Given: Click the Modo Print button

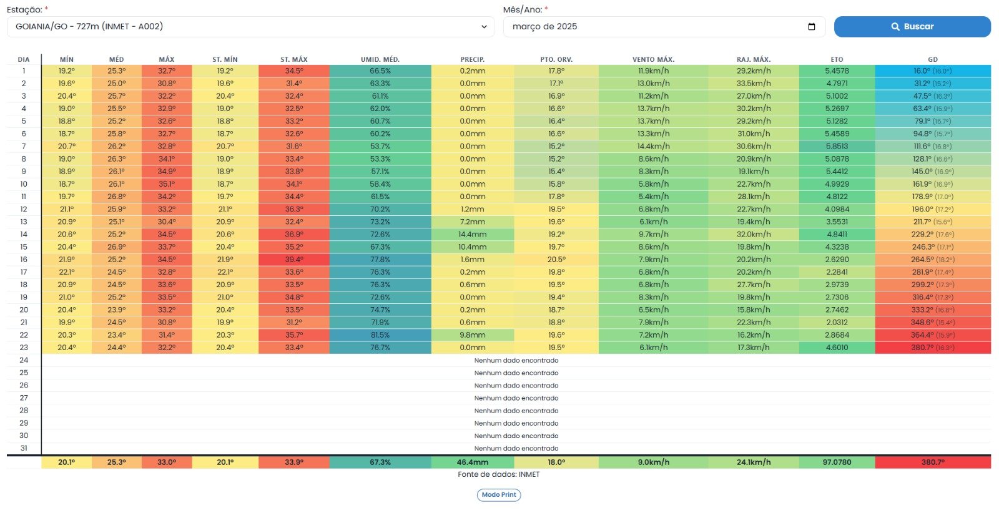Looking at the screenshot, I should (x=499, y=495).
